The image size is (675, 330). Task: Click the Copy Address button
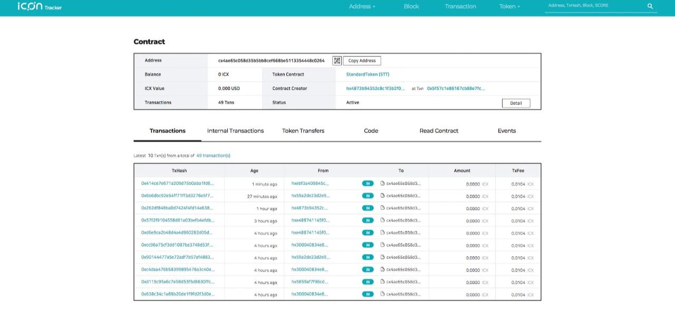pos(362,61)
